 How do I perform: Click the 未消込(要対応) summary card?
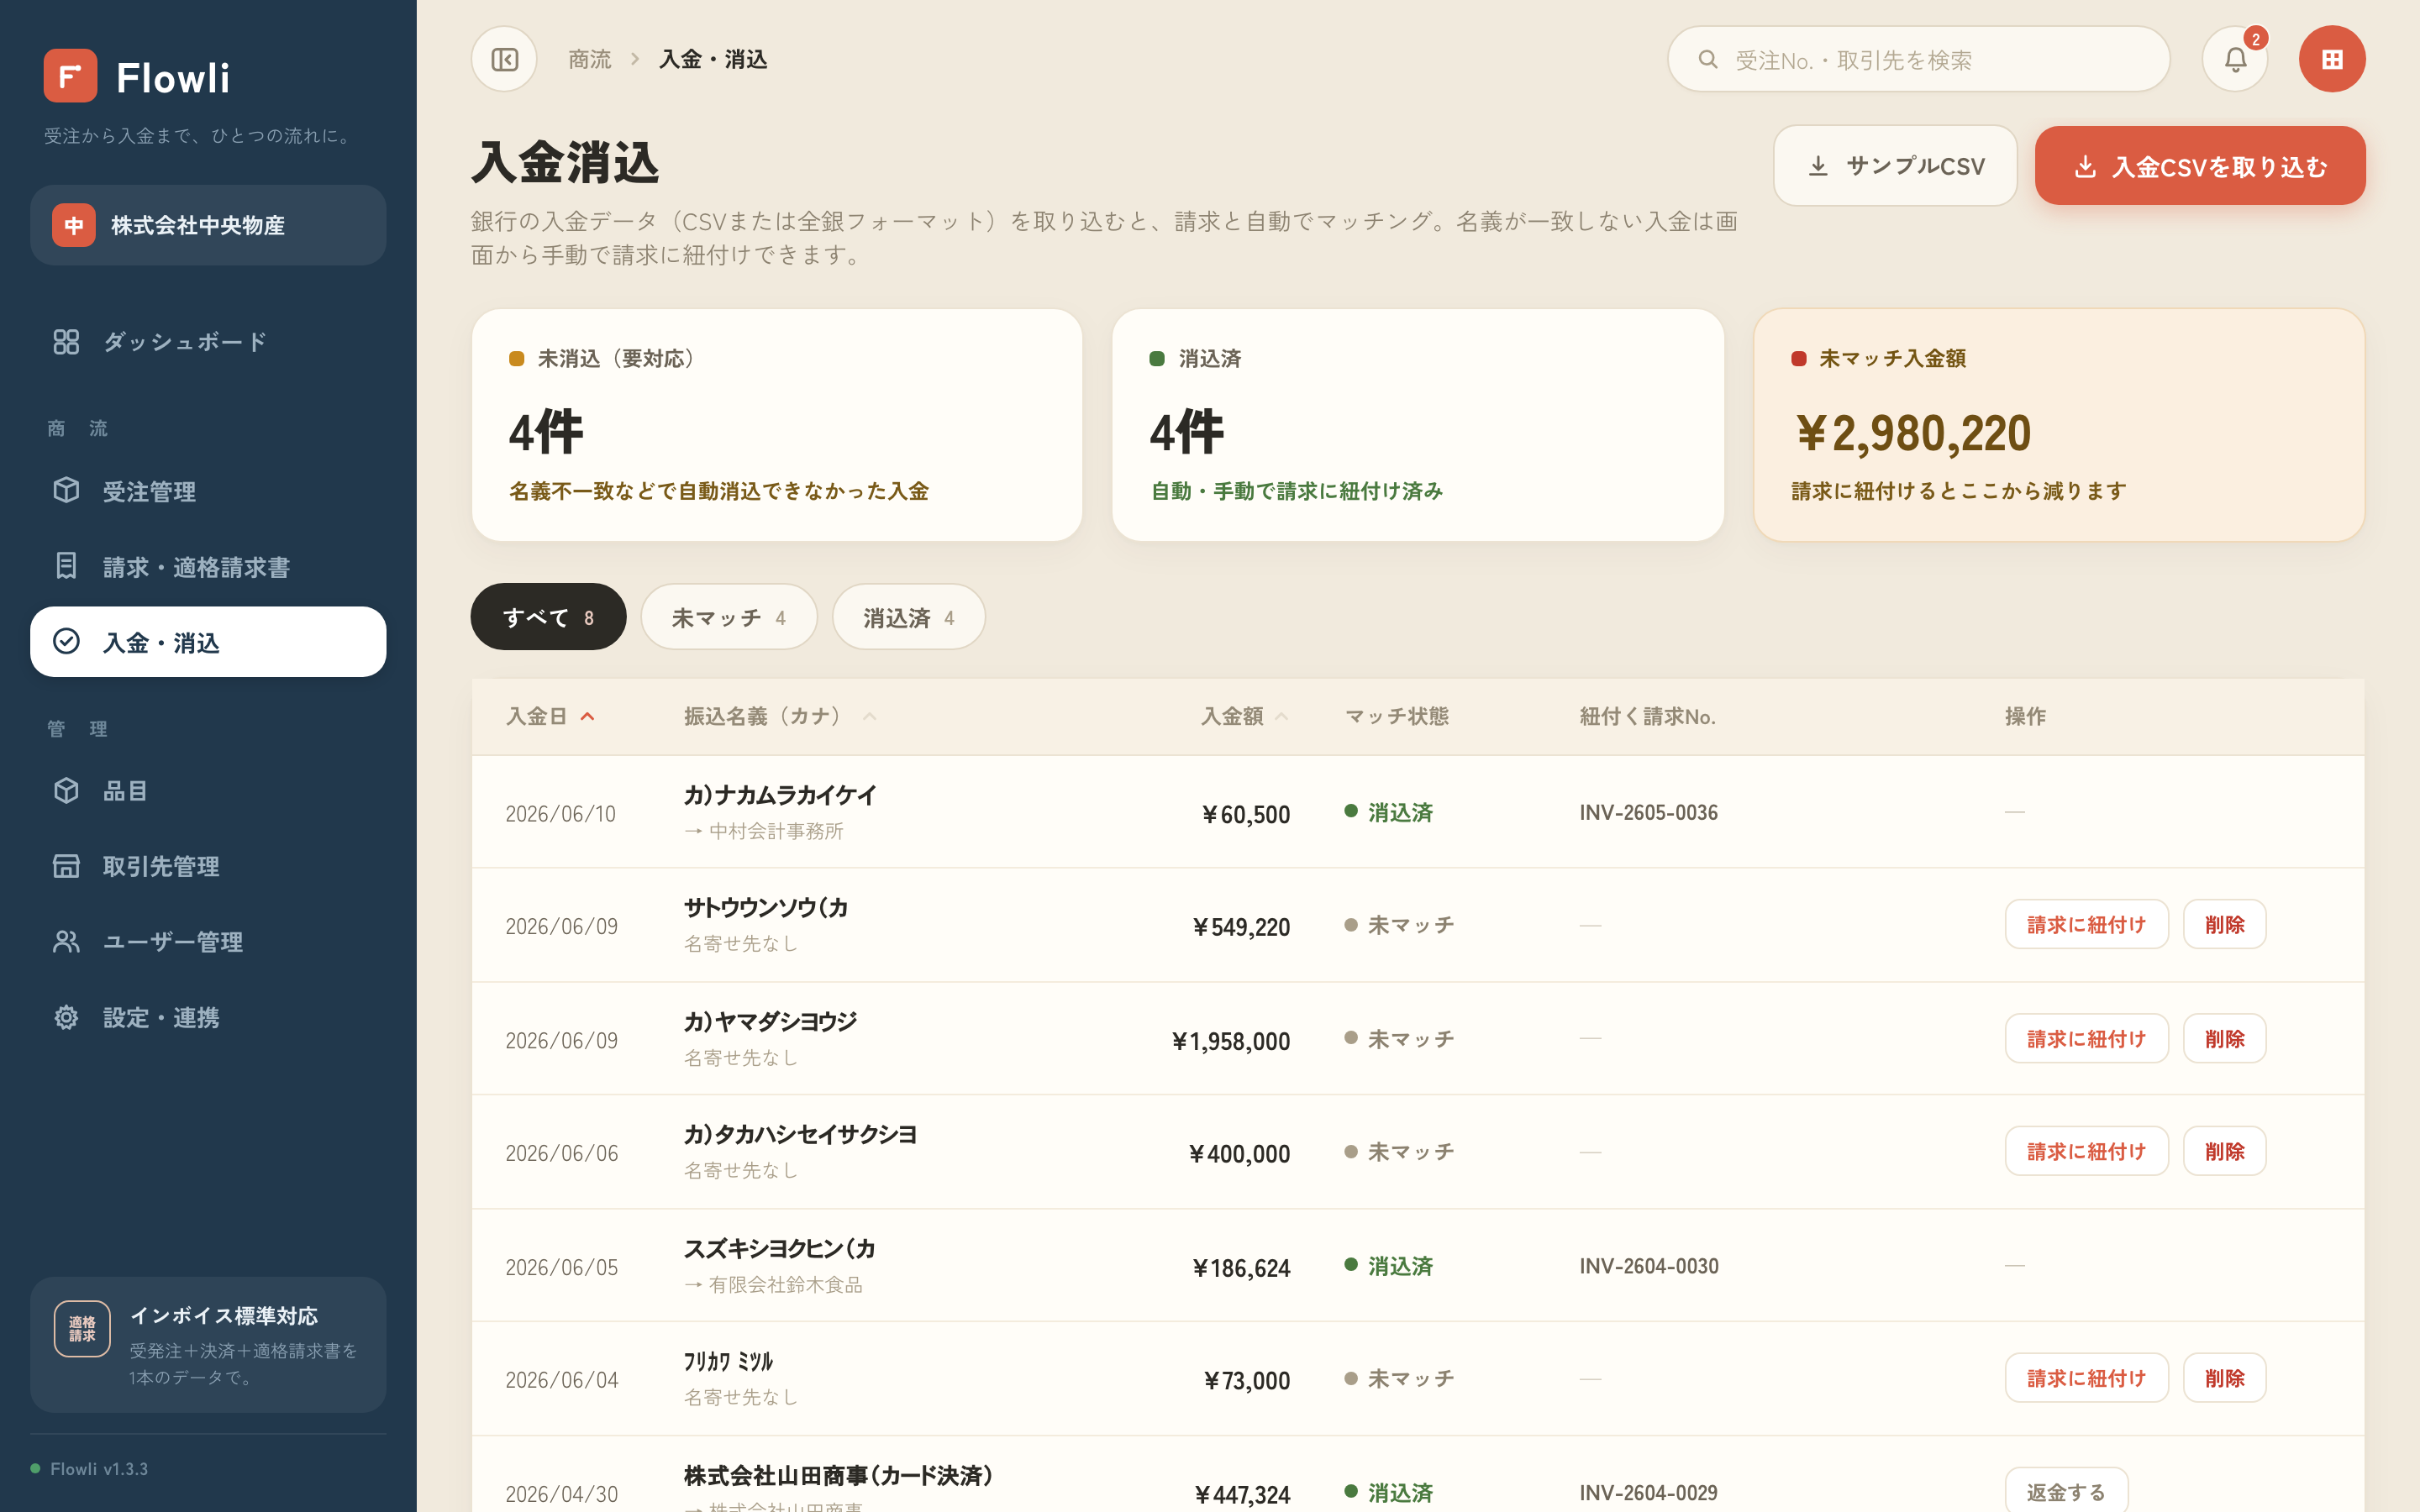(777, 425)
